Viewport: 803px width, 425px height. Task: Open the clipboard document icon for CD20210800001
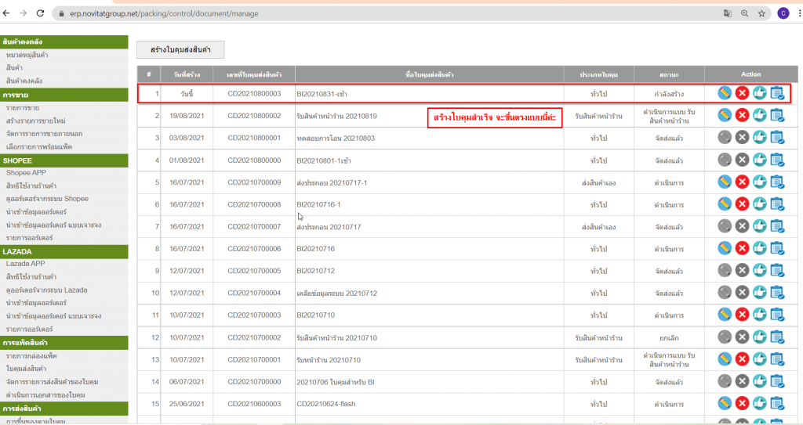[776, 138]
